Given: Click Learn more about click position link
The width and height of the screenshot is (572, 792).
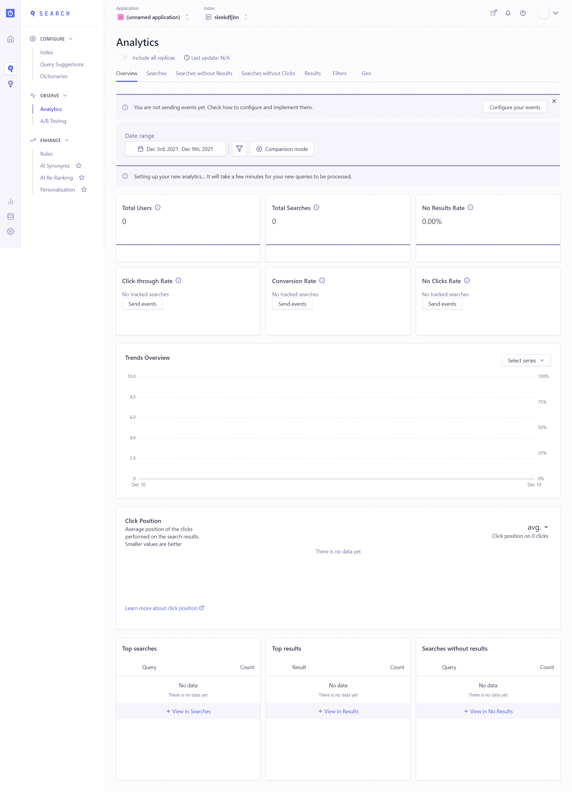Looking at the screenshot, I should point(164,608).
